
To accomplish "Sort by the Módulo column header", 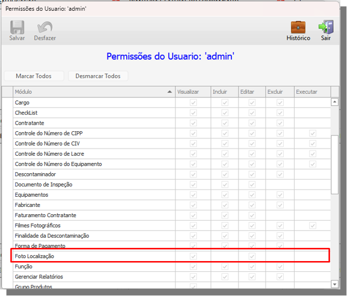I will pyautogui.click(x=94, y=91).
